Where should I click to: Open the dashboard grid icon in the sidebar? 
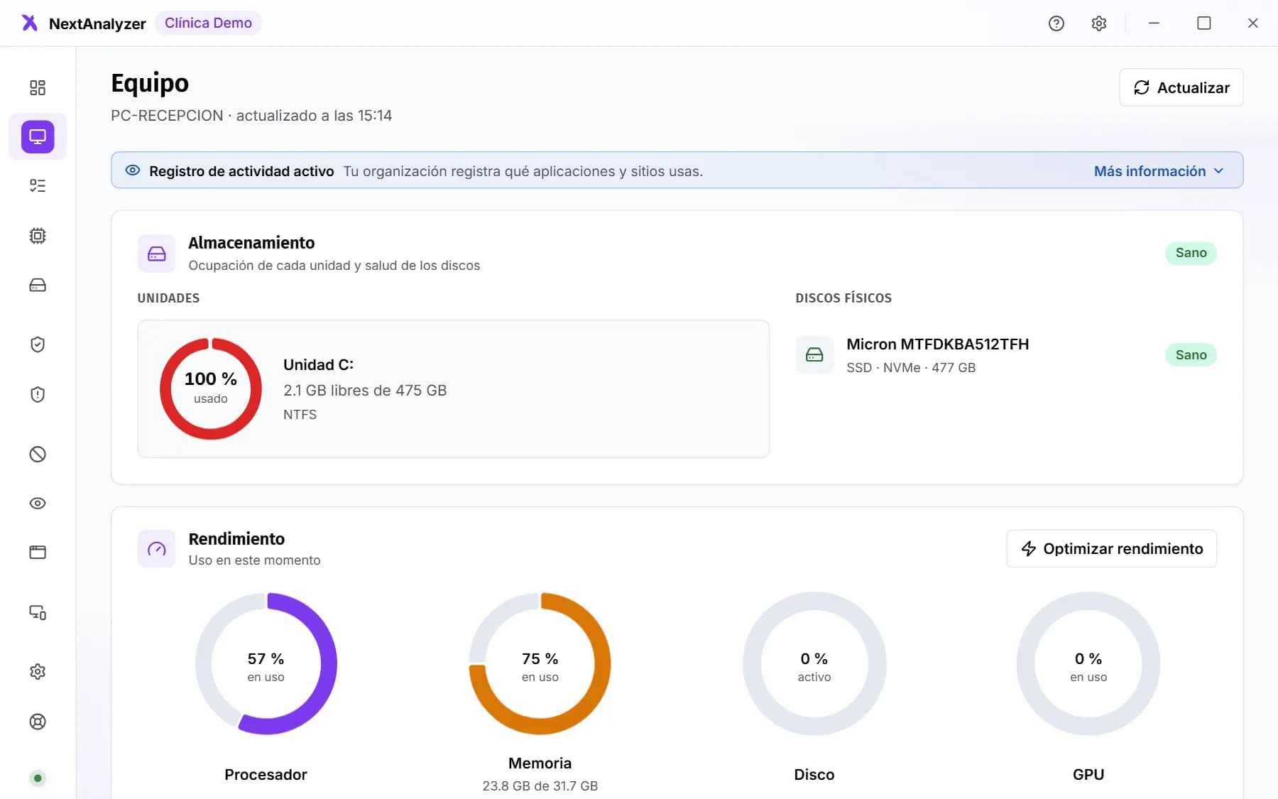[38, 87]
